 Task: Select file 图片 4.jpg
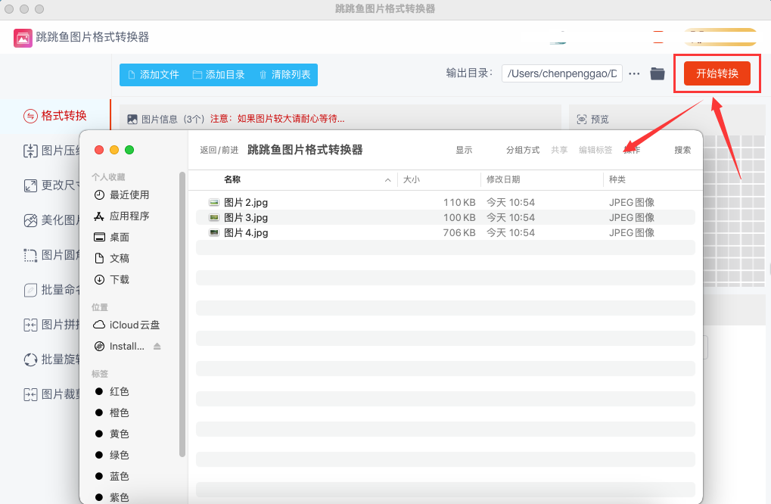pos(446,232)
